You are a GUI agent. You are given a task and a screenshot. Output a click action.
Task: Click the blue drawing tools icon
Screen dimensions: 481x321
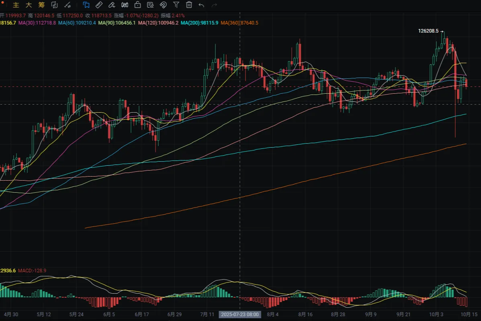86,5
